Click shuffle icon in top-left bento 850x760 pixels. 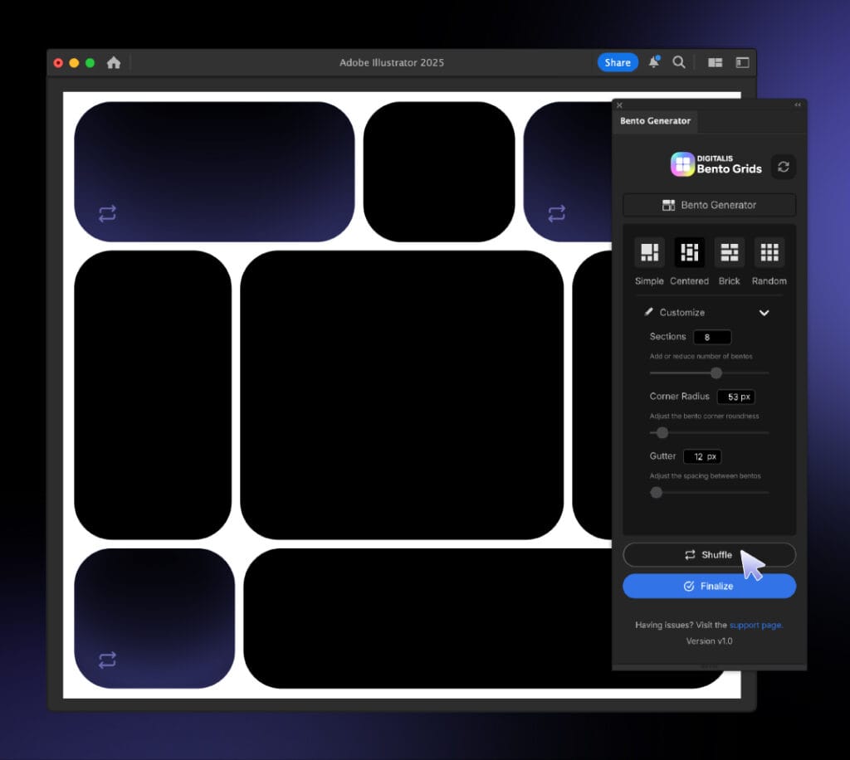108,213
